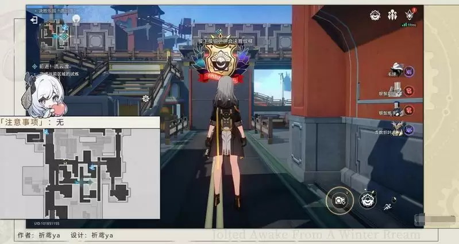Tap the camera photo button
459x244 pixels.
(339, 200)
